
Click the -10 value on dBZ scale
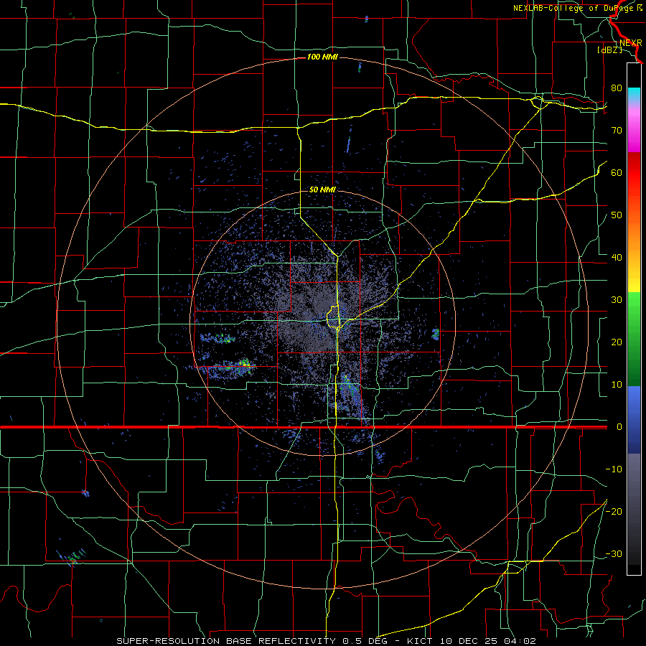tap(614, 469)
